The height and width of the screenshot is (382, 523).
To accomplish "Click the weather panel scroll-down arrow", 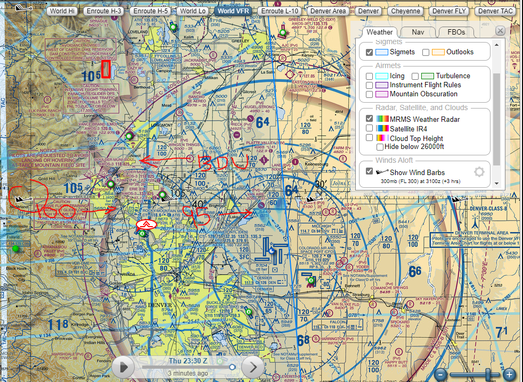I will tap(496, 184).
